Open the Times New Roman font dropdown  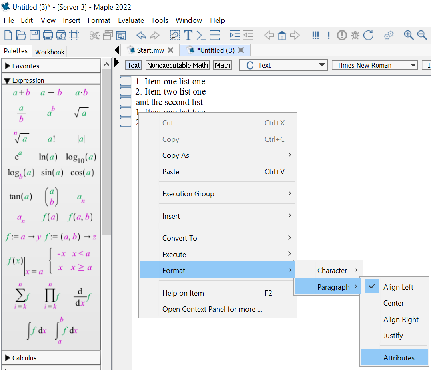375,65
